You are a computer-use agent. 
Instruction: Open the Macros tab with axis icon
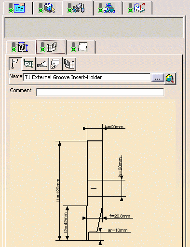pyautogui.click(x=137, y=8)
